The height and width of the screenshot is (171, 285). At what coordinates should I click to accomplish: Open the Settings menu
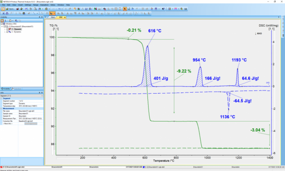click(x=28, y=5)
